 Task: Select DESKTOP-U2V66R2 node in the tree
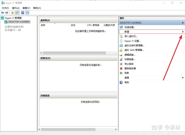(19, 22)
